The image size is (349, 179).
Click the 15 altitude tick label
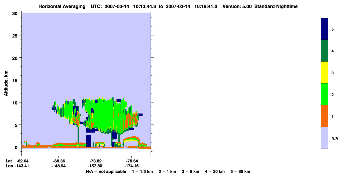(x=15, y=80)
